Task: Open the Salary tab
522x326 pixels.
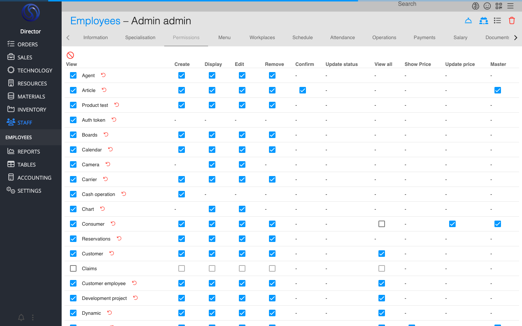Action: click(460, 37)
